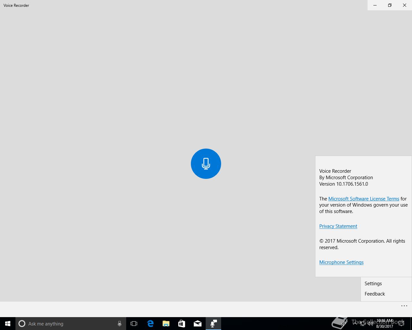Screen dimensions: 412x330
Task: Launch Microsoft Edge from the taskbar
Action: tap(150, 324)
